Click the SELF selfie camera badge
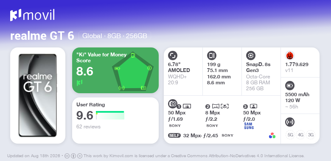The width and height of the screenshot is (331, 161). (174, 136)
